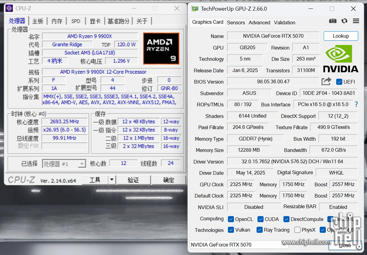Click the Bandwidth 672.0 GB/s field
The image size is (367, 255).
coord(334,150)
